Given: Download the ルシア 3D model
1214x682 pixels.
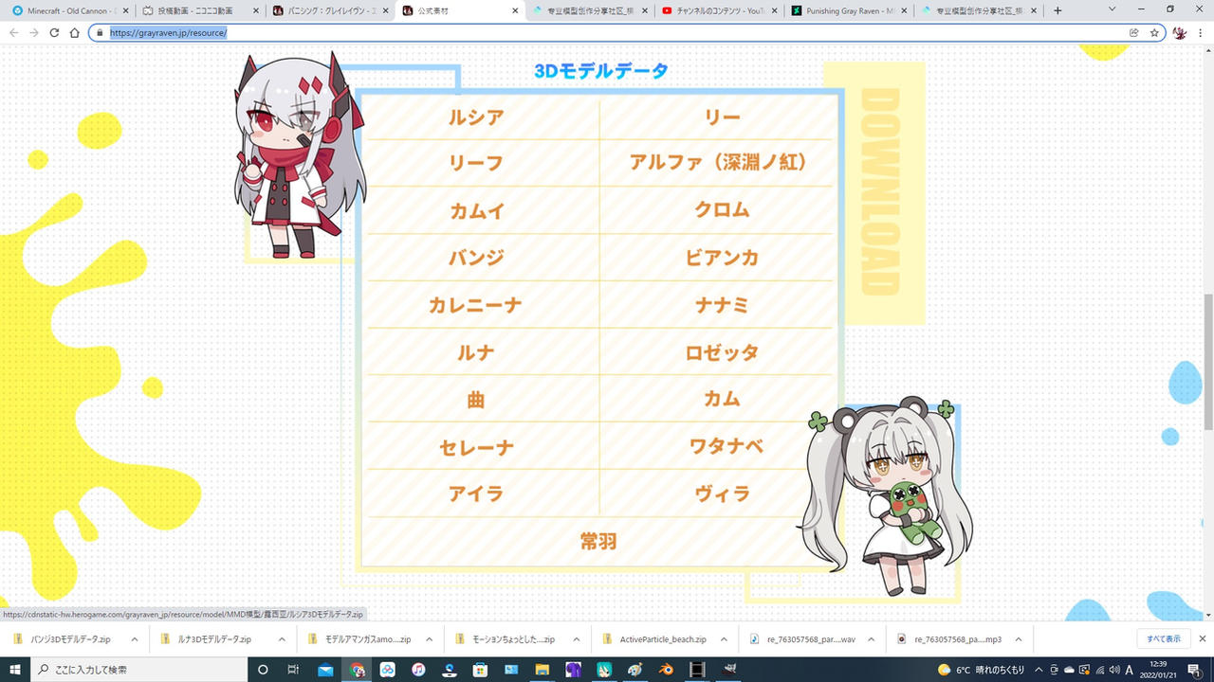Looking at the screenshot, I should [x=476, y=117].
